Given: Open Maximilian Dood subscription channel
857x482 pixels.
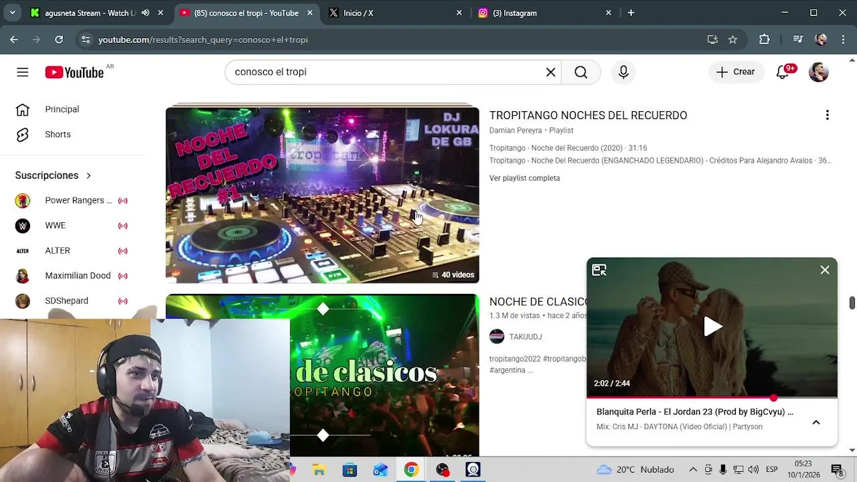Looking at the screenshot, I should point(72,276).
